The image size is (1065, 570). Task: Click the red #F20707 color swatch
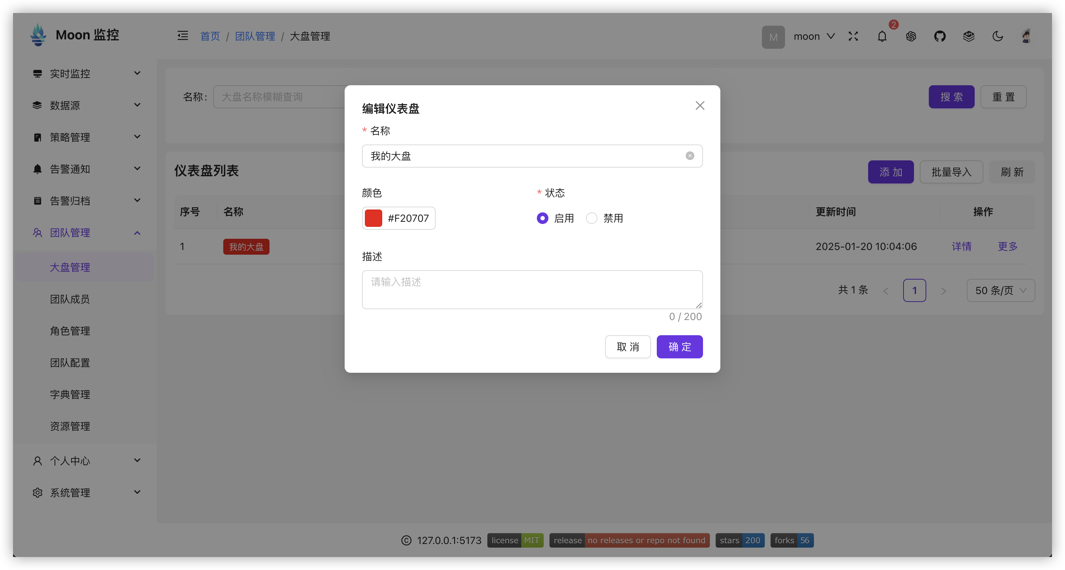click(373, 218)
